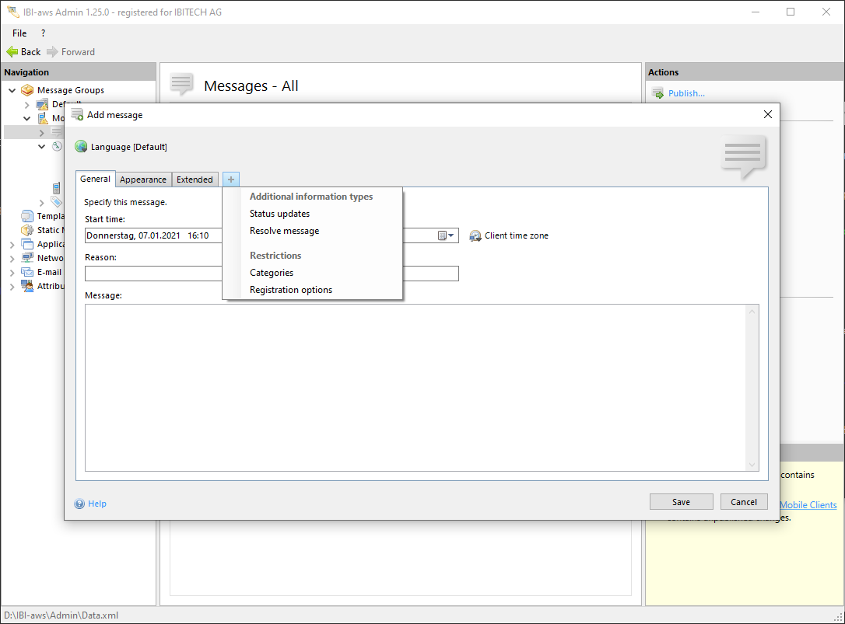Switch to the Appearance tab
Image resolution: width=845 pixels, height=624 pixels.
click(143, 180)
